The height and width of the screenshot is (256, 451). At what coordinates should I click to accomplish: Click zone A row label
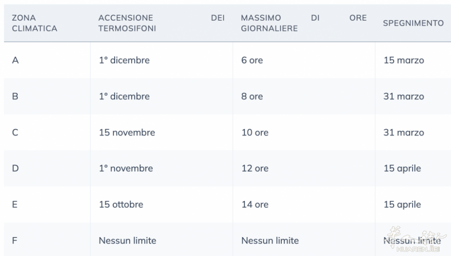point(15,60)
